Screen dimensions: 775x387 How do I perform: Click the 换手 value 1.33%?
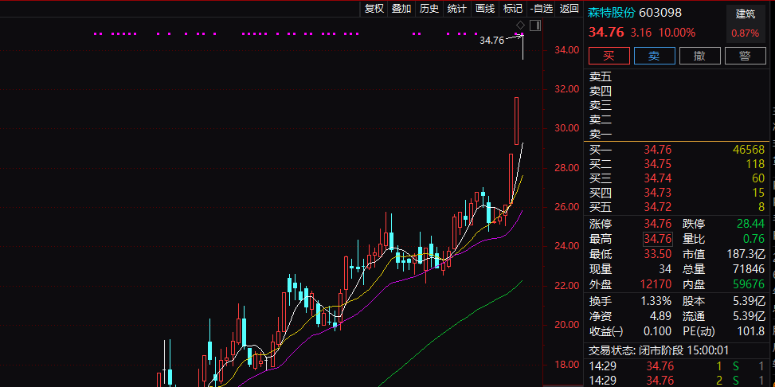(x=655, y=301)
